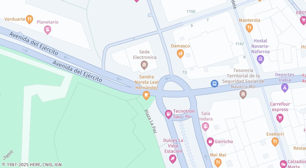
Task: Select the Enekorri restaurant pin
Action: tap(275, 142)
